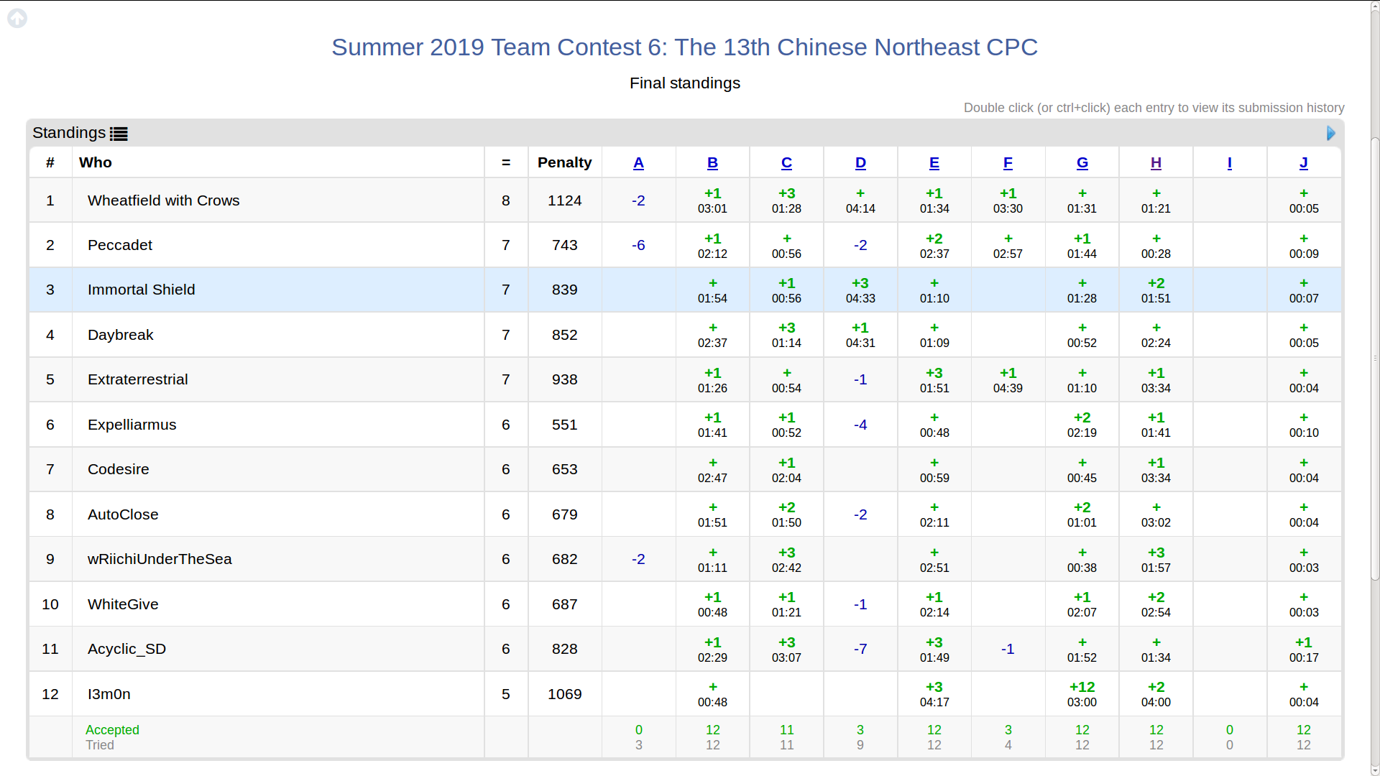The width and height of the screenshot is (1380, 776).
Task: Open problem I column link
Action: pyautogui.click(x=1230, y=163)
